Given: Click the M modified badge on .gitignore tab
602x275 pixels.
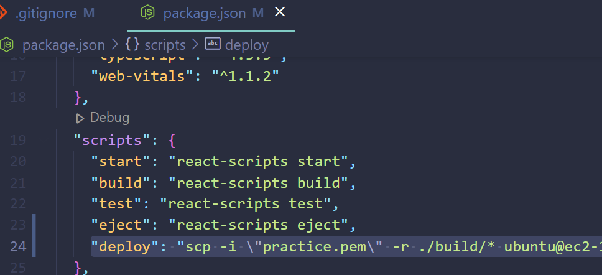Looking at the screenshot, I should pos(89,14).
